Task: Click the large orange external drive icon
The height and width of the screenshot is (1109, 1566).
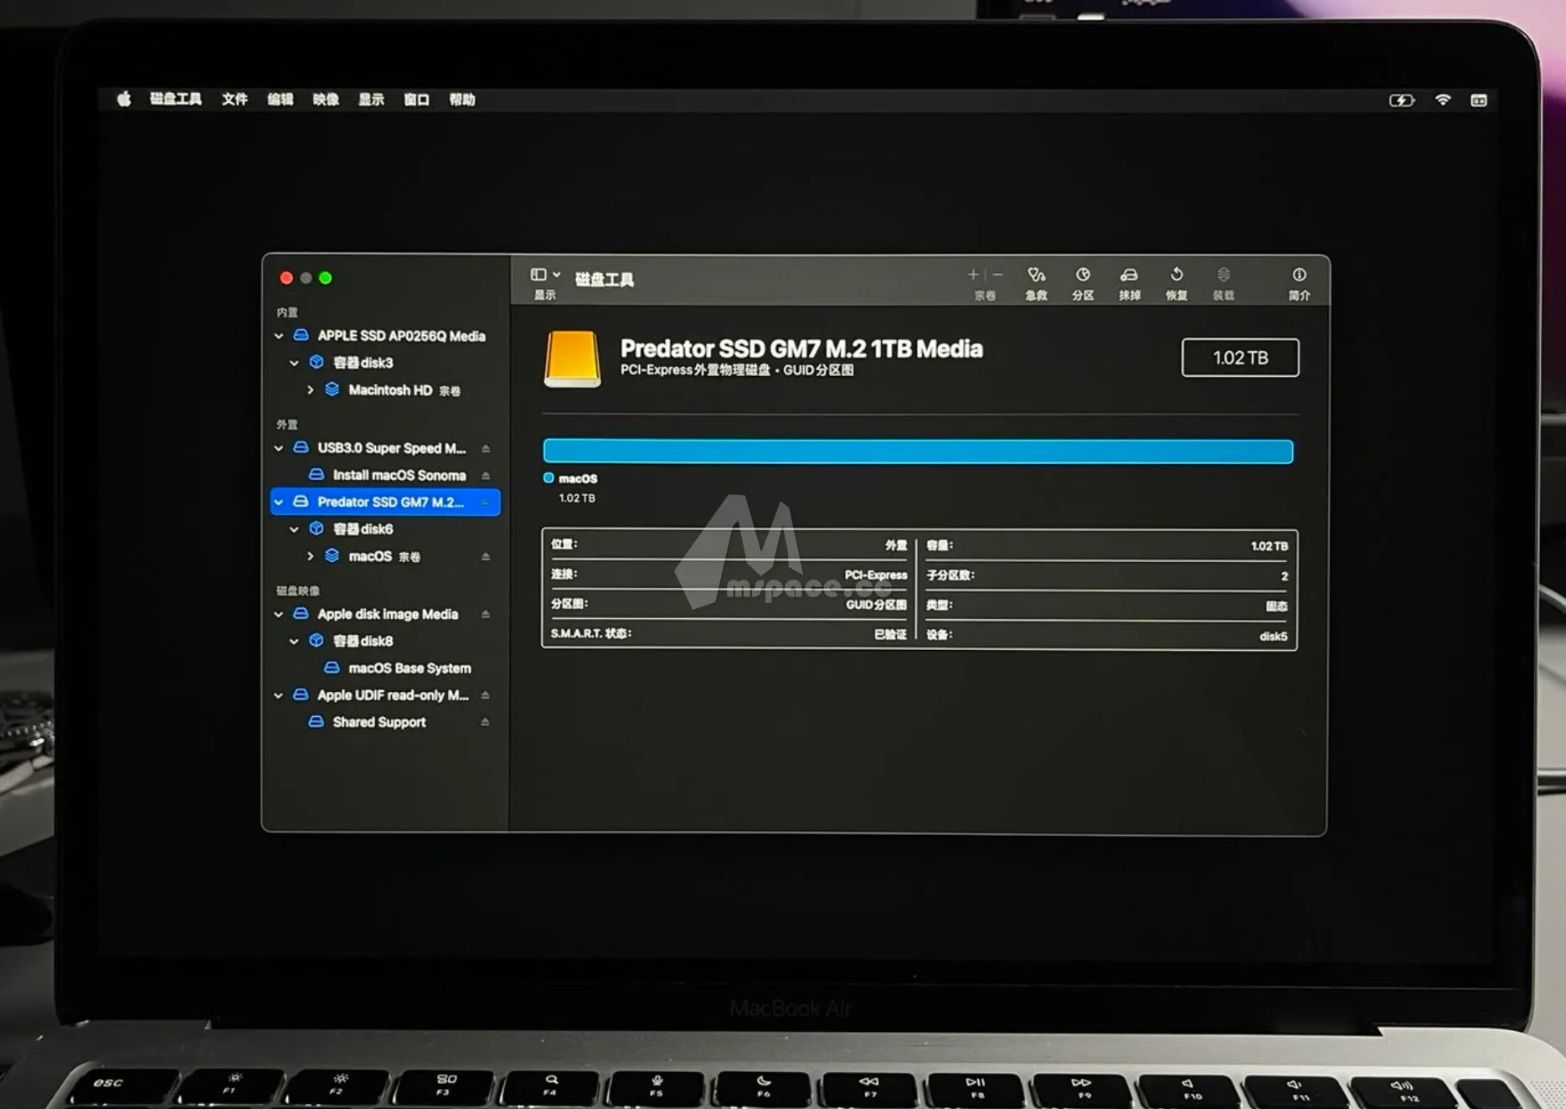Action: click(572, 359)
